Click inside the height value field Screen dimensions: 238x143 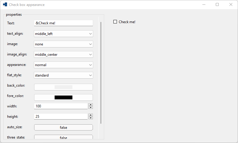point(61,117)
